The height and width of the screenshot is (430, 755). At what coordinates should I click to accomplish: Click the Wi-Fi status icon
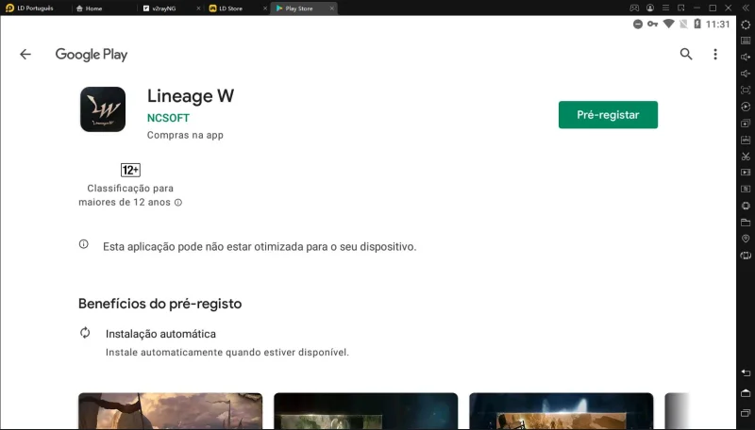click(668, 24)
